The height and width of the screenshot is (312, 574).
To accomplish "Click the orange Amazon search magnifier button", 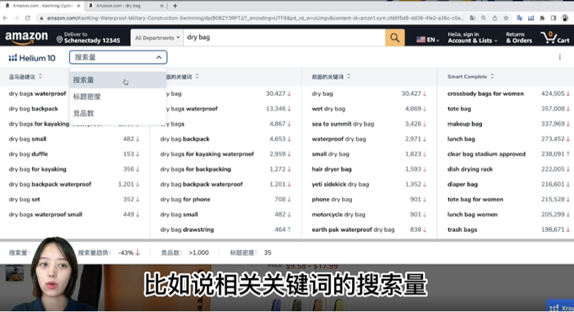I will pyautogui.click(x=395, y=37).
